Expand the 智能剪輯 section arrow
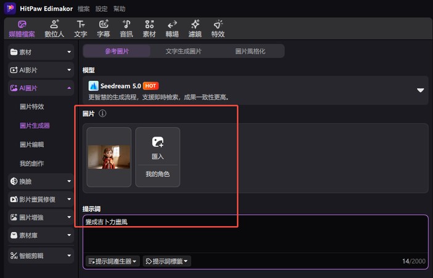Screen dimensions: 433x278 [69, 256]
